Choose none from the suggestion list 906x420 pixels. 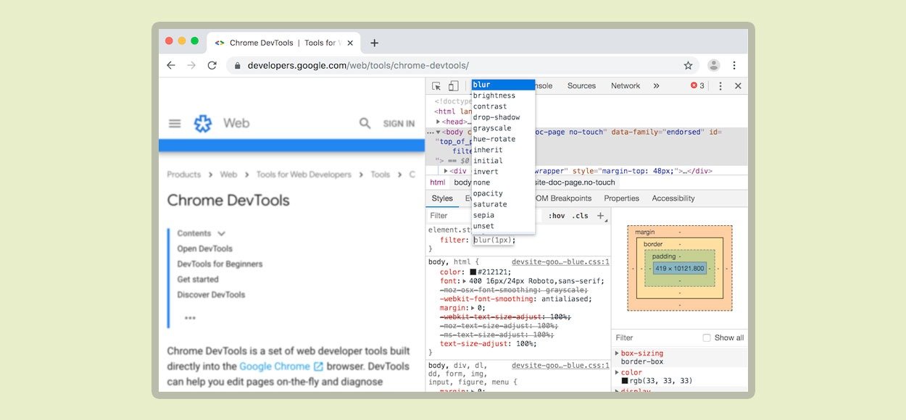click(x=503, y=182)
